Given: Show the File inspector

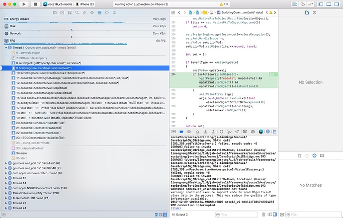Looking at the screenshot, I should 307,13.
